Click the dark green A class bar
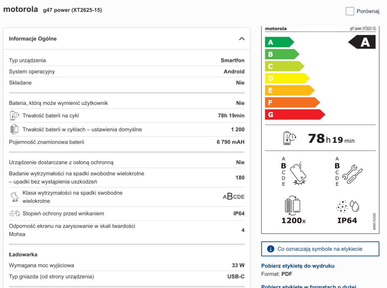Viewport: 387px width, 288px height. pyautogui.click(x=279, y=42)
